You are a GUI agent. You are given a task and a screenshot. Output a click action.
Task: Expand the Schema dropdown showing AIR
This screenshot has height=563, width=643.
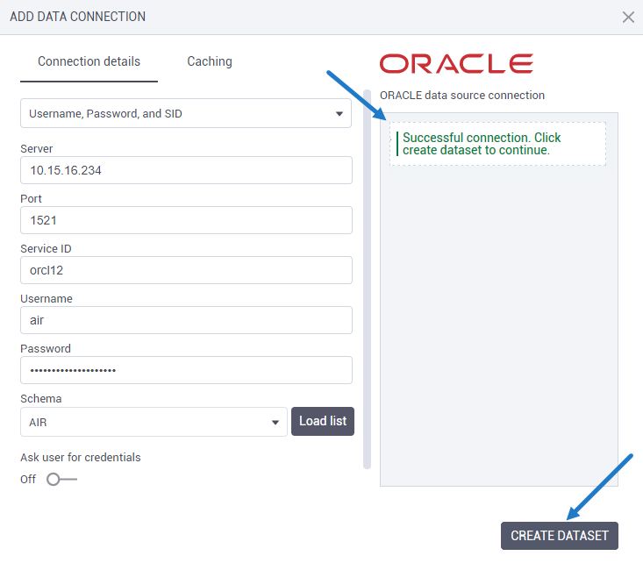154,422
